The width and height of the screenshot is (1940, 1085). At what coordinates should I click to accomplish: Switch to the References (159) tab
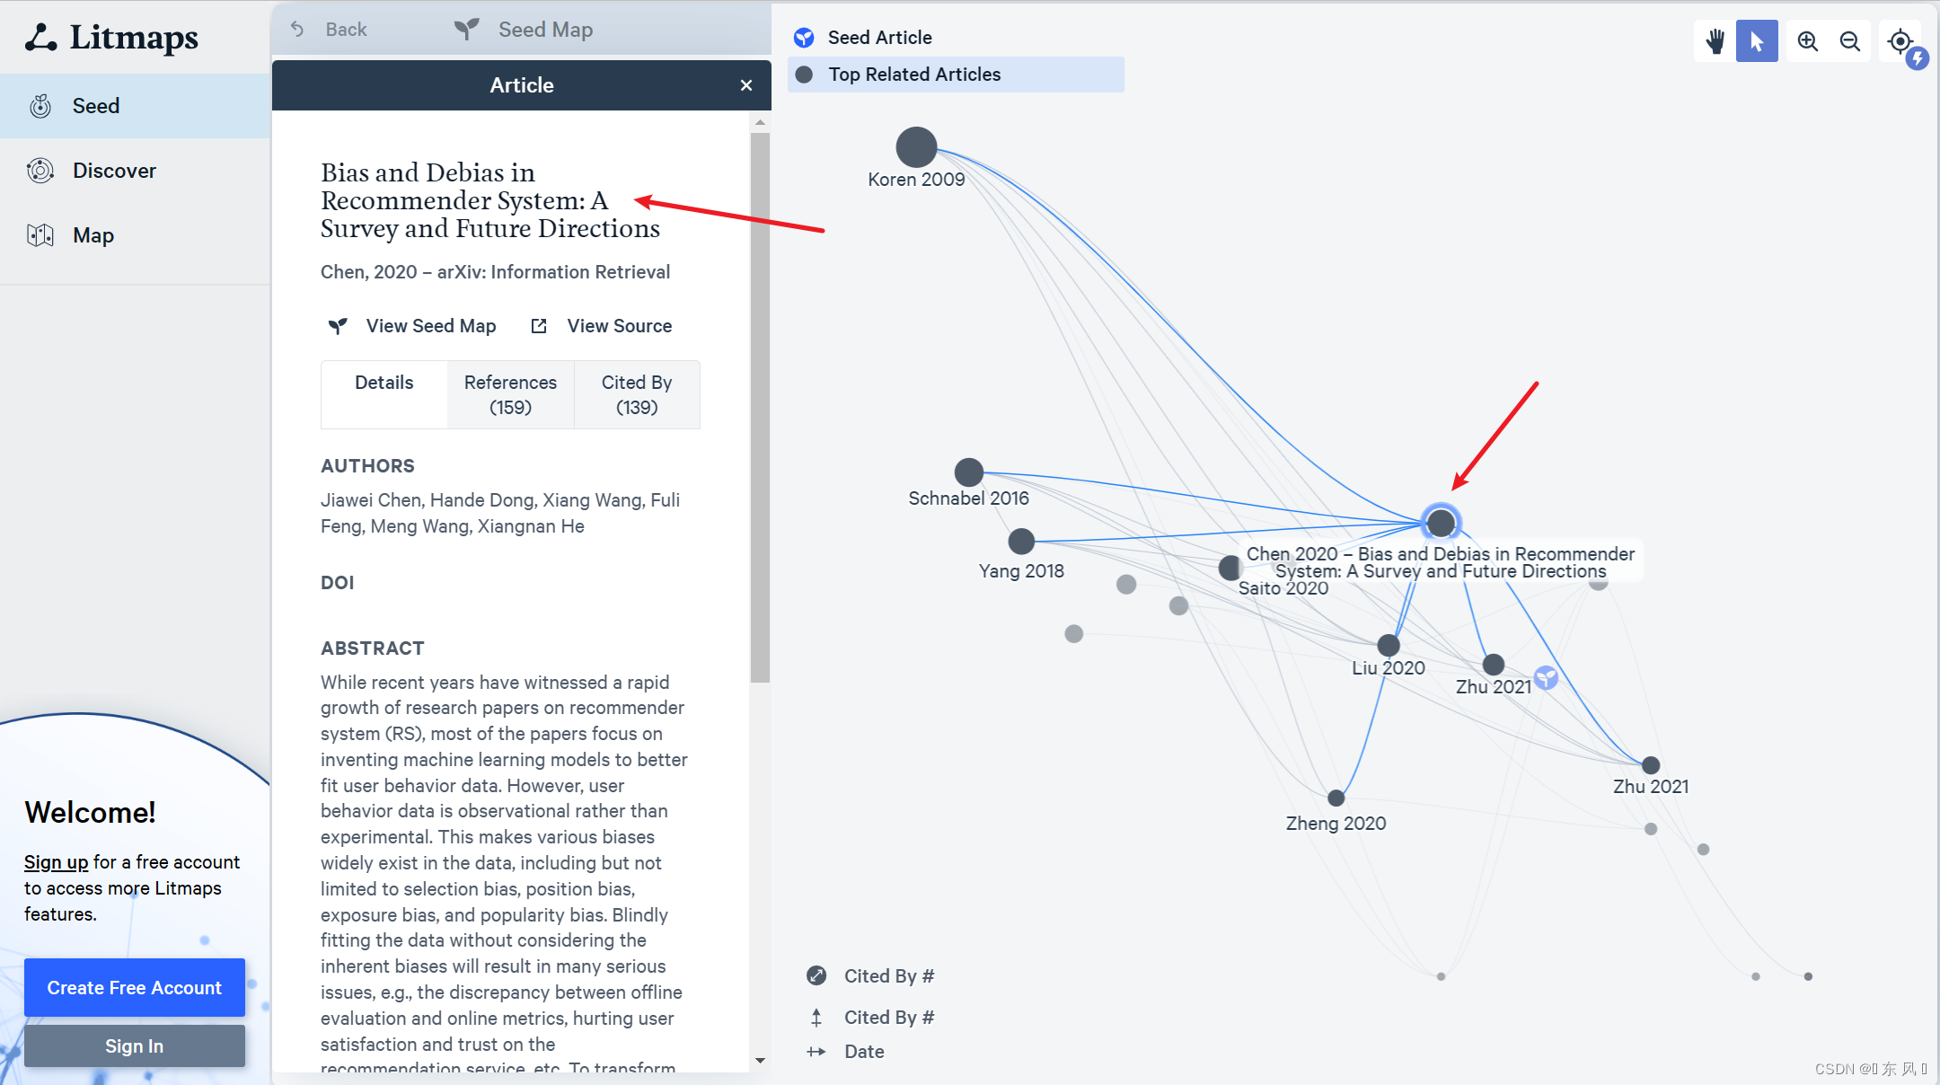click(510, 394)
